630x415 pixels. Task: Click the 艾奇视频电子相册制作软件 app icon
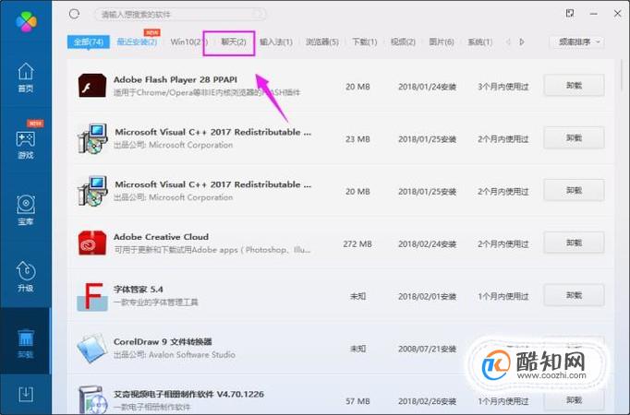coord(92,399)
